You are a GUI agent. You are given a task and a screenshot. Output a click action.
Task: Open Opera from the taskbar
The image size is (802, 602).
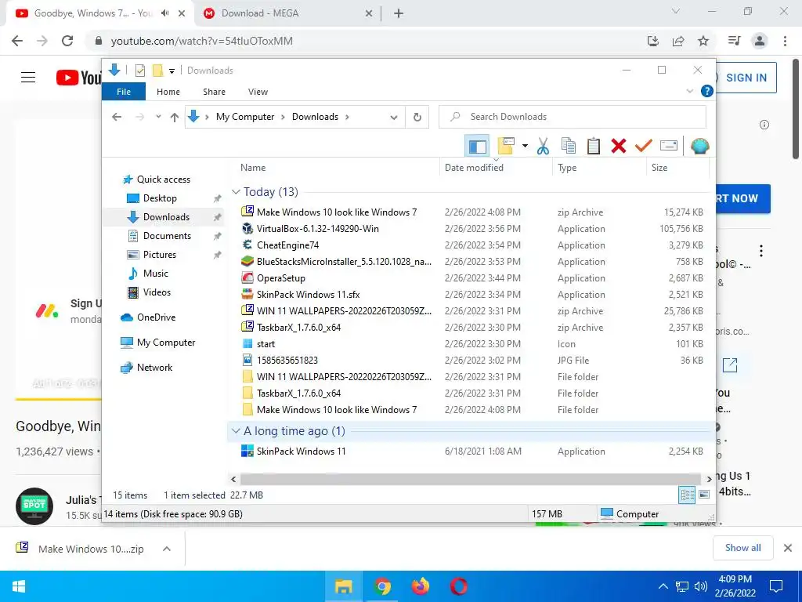pyautogui.click(x=459, y=586)
